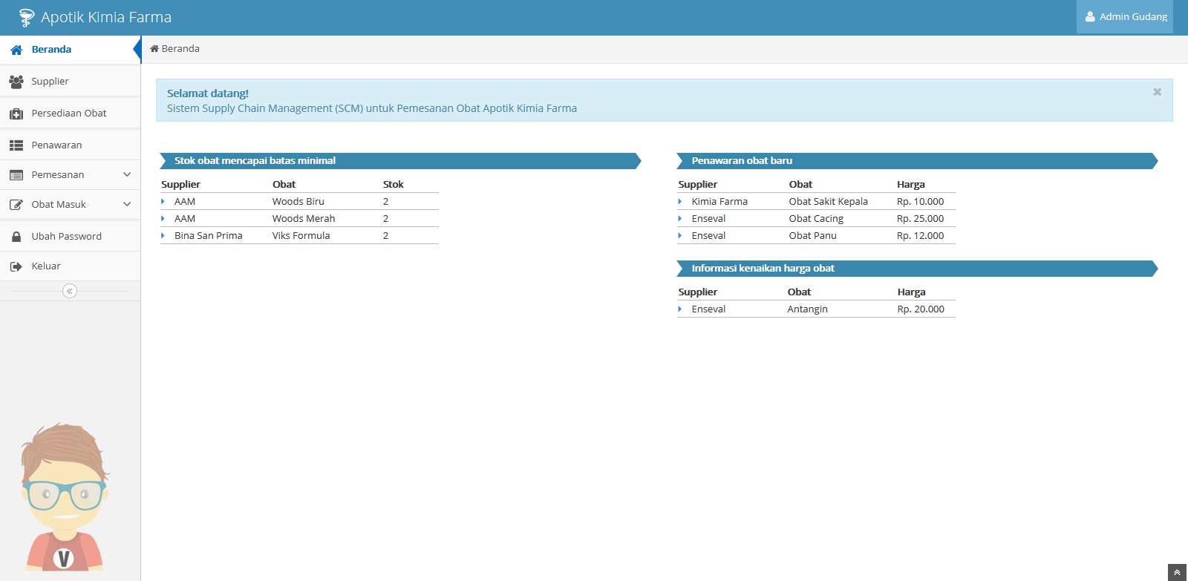This screenshot has width=1188, height=581.
Task: Select the Antangin cell
Action: [808, 309]
